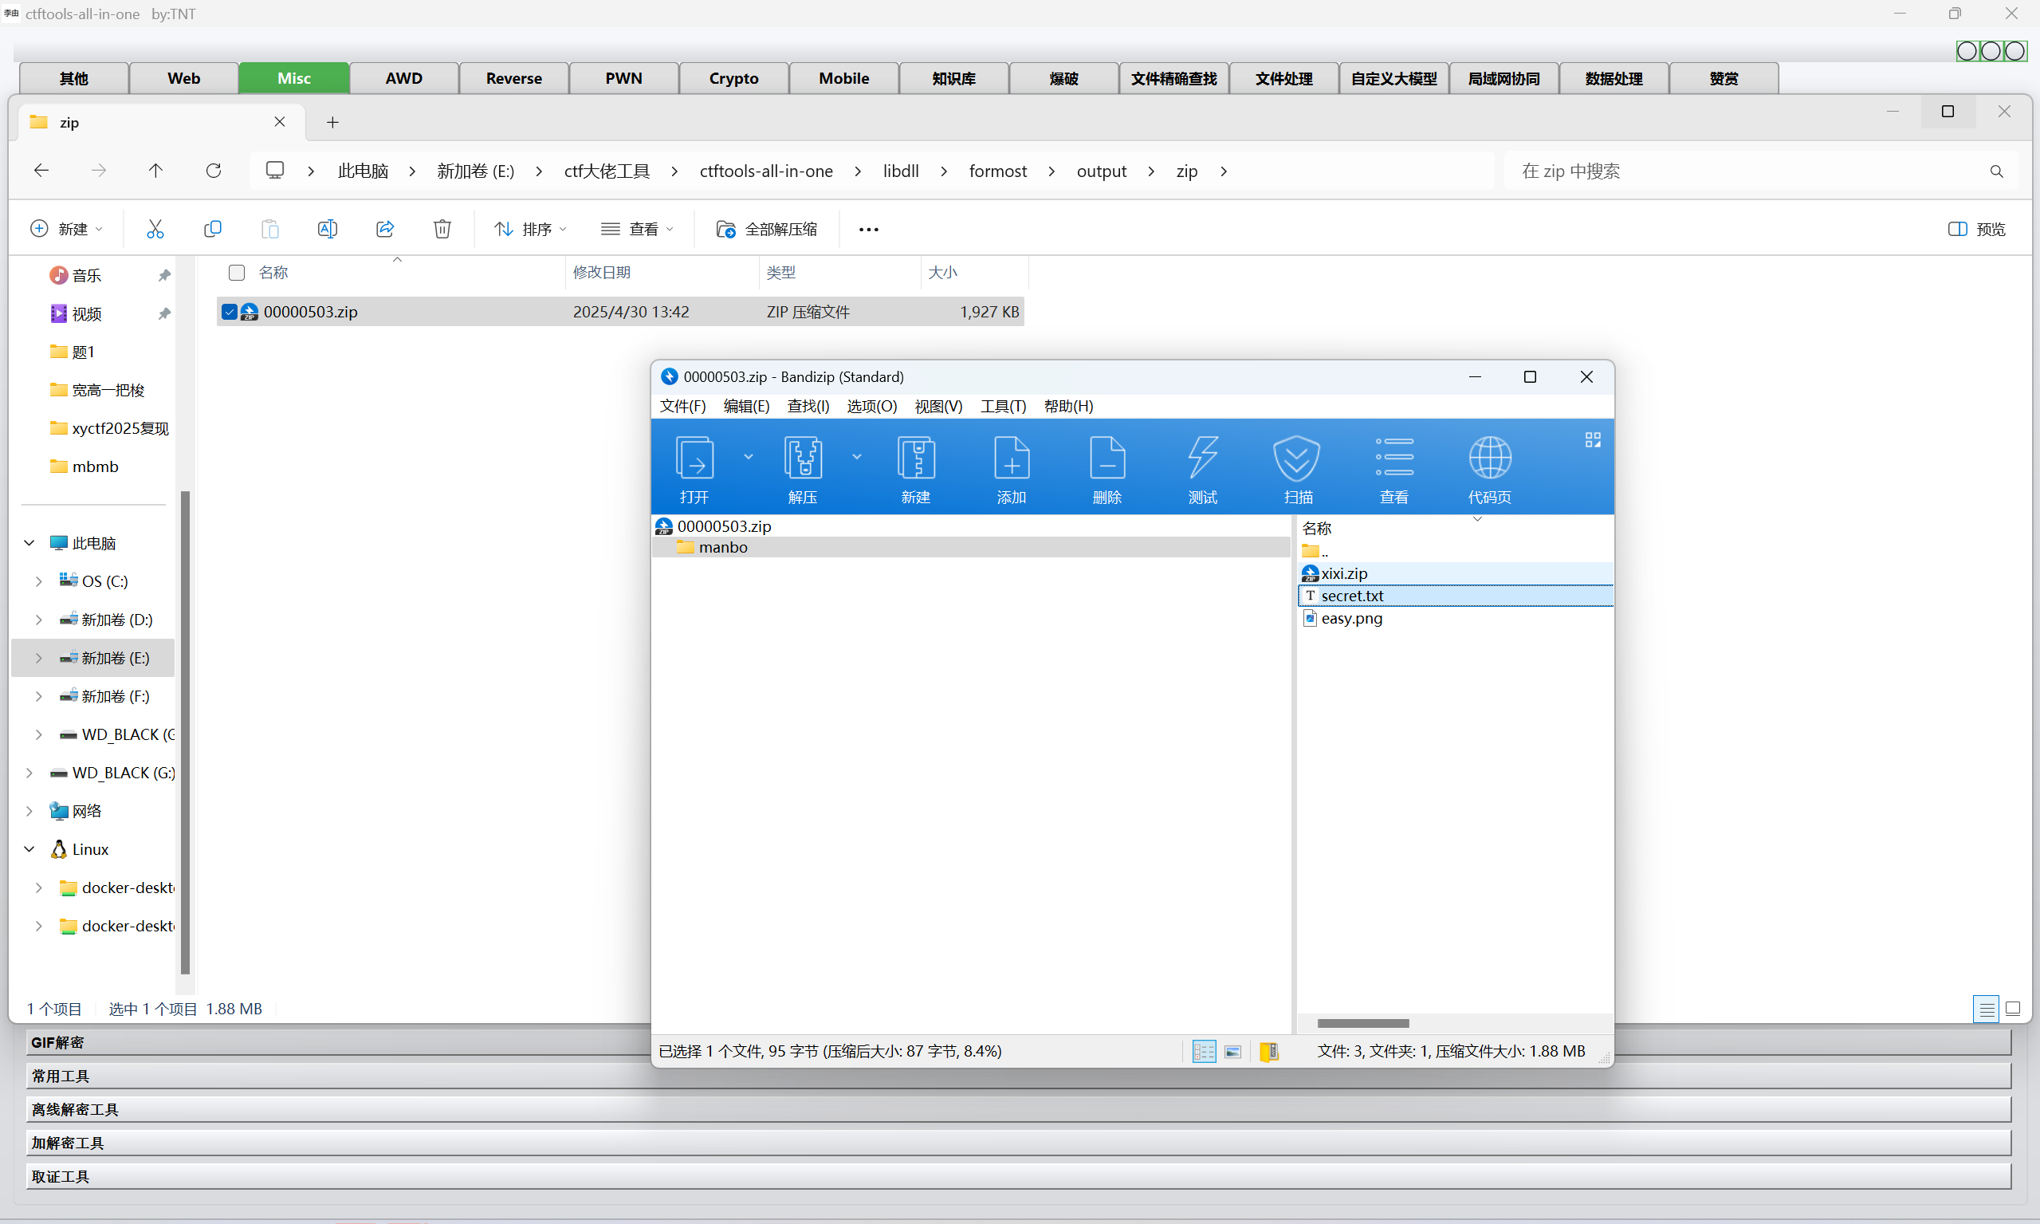Toggle the select-all checkbox in name header
Viewport: 2040px width, 1224px height.
tap(237, 272)
